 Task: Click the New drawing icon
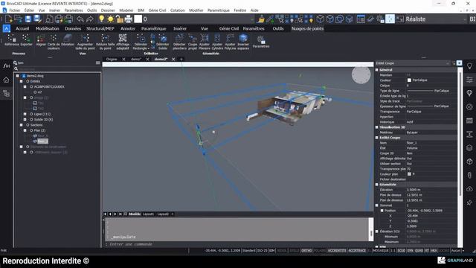pyautogui.click(x=8, y=19)
